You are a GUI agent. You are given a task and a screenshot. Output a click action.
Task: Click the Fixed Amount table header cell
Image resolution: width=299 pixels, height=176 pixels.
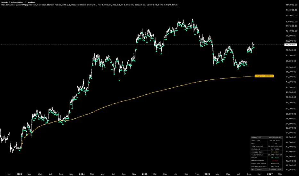(x=275, y=138)
